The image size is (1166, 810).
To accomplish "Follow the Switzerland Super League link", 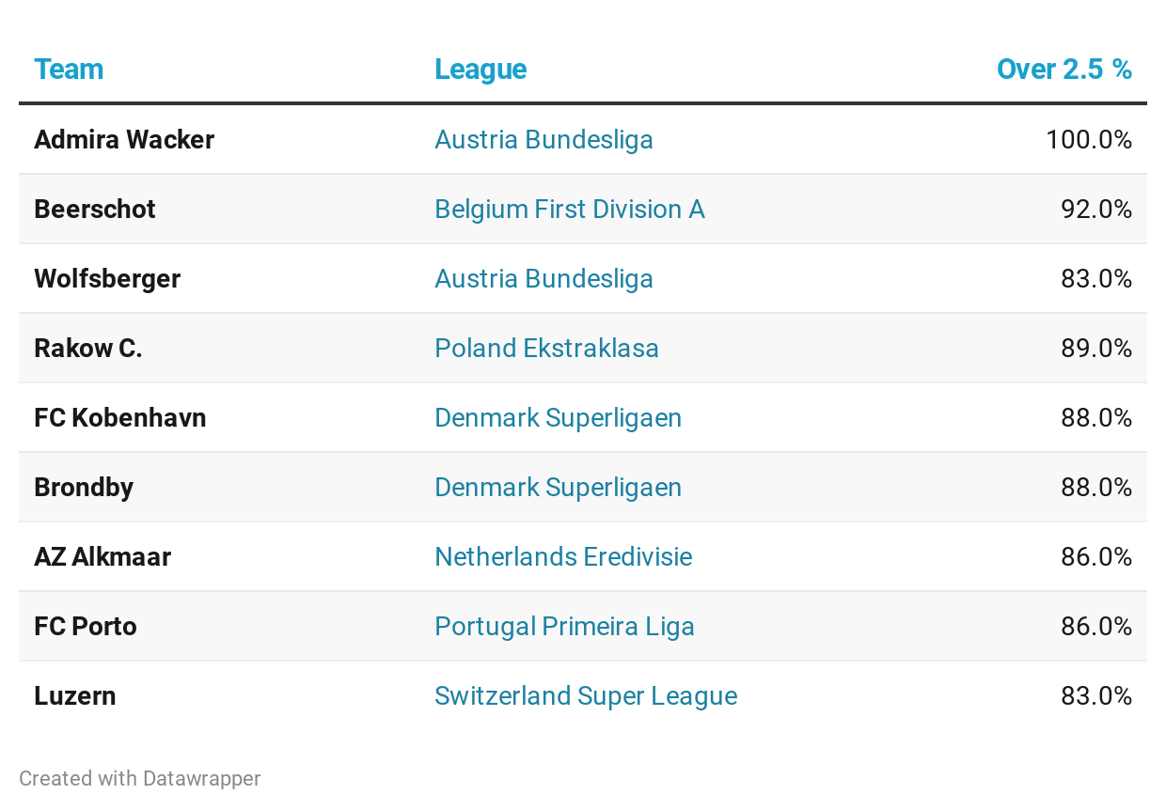I will pos(586,695).
